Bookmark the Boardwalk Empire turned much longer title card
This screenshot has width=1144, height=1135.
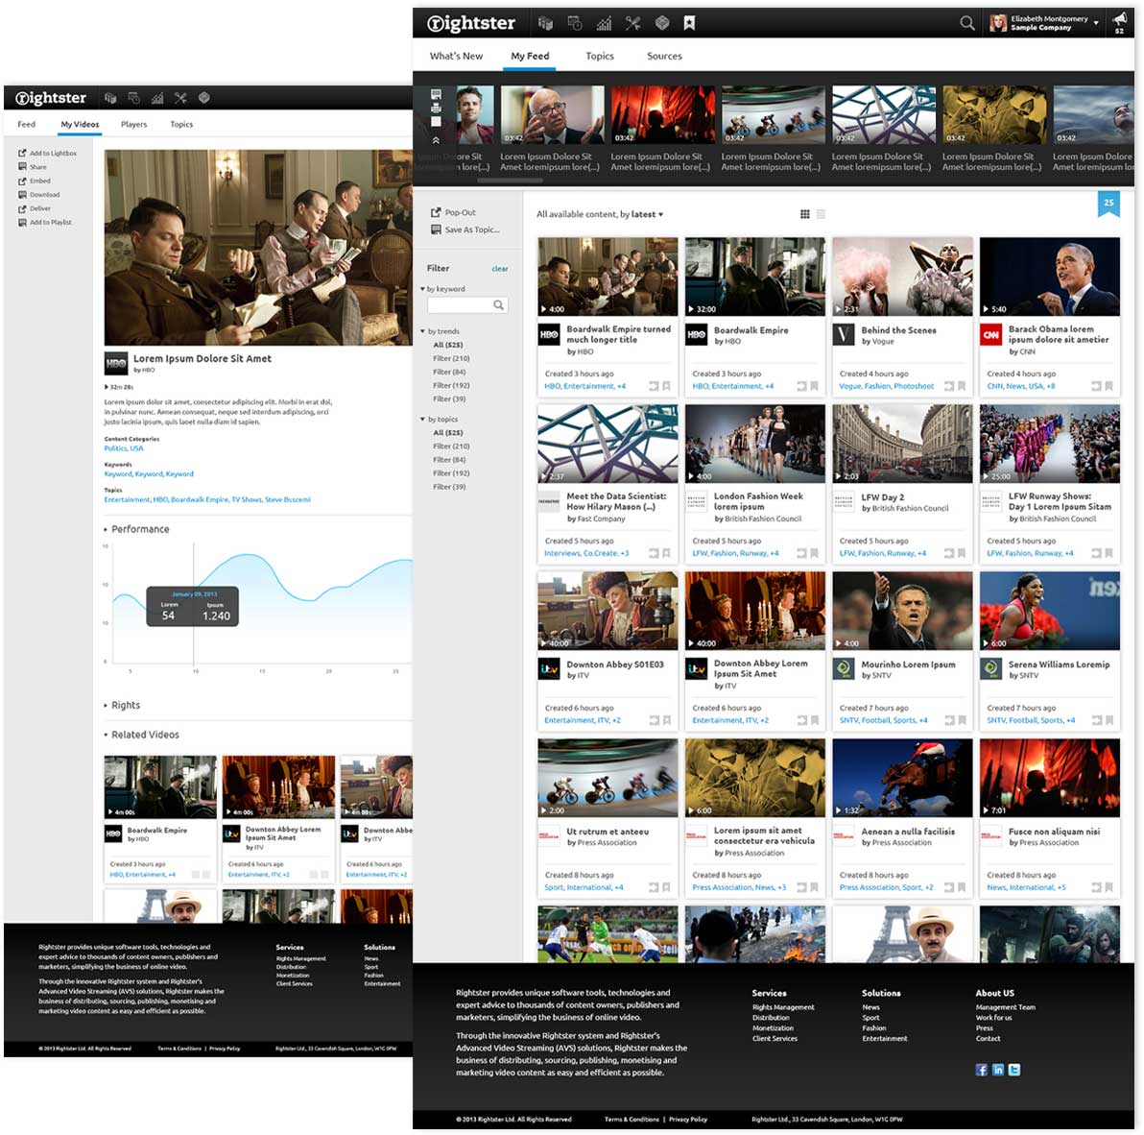coord(666,386)
